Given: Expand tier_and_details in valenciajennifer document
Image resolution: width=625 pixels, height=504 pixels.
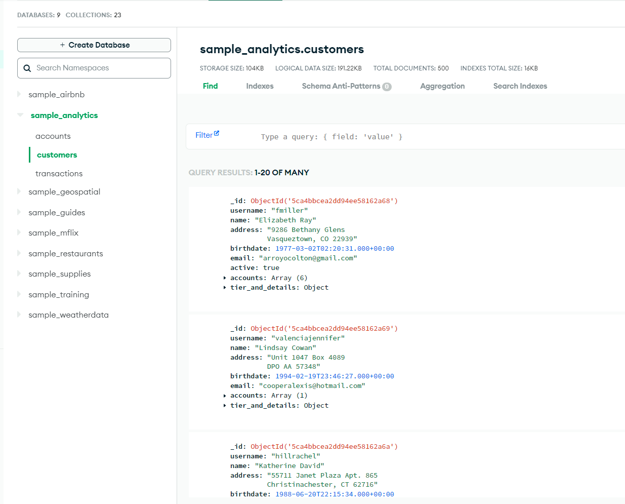Looking at the screenshot, I should pos(225,406).
